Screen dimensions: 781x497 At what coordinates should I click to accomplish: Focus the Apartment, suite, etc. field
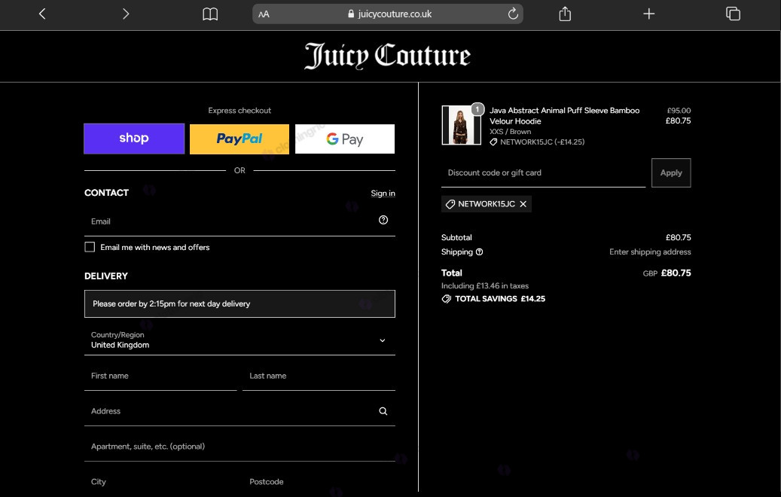pyautogui.click(x=239, y=447)
